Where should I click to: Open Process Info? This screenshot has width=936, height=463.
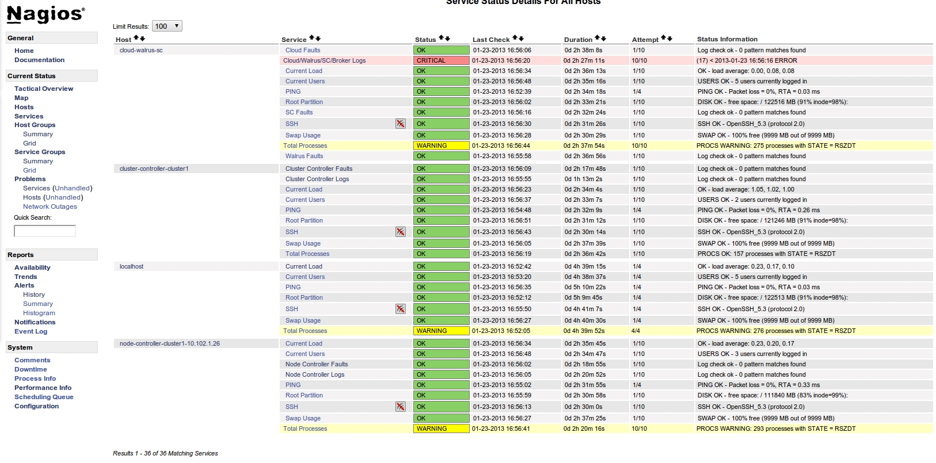35,378
